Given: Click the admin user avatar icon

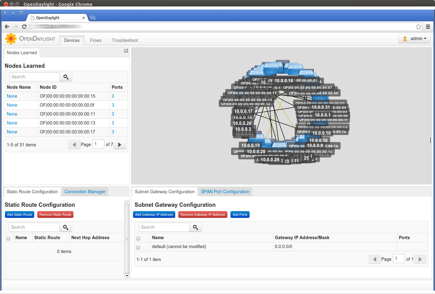Looking at the screenshot, I should coord(405,39).
